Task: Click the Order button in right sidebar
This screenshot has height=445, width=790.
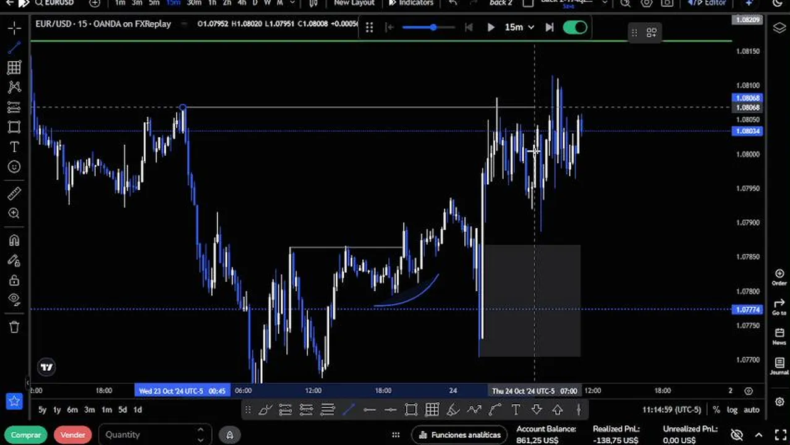Action: (779, 277)
